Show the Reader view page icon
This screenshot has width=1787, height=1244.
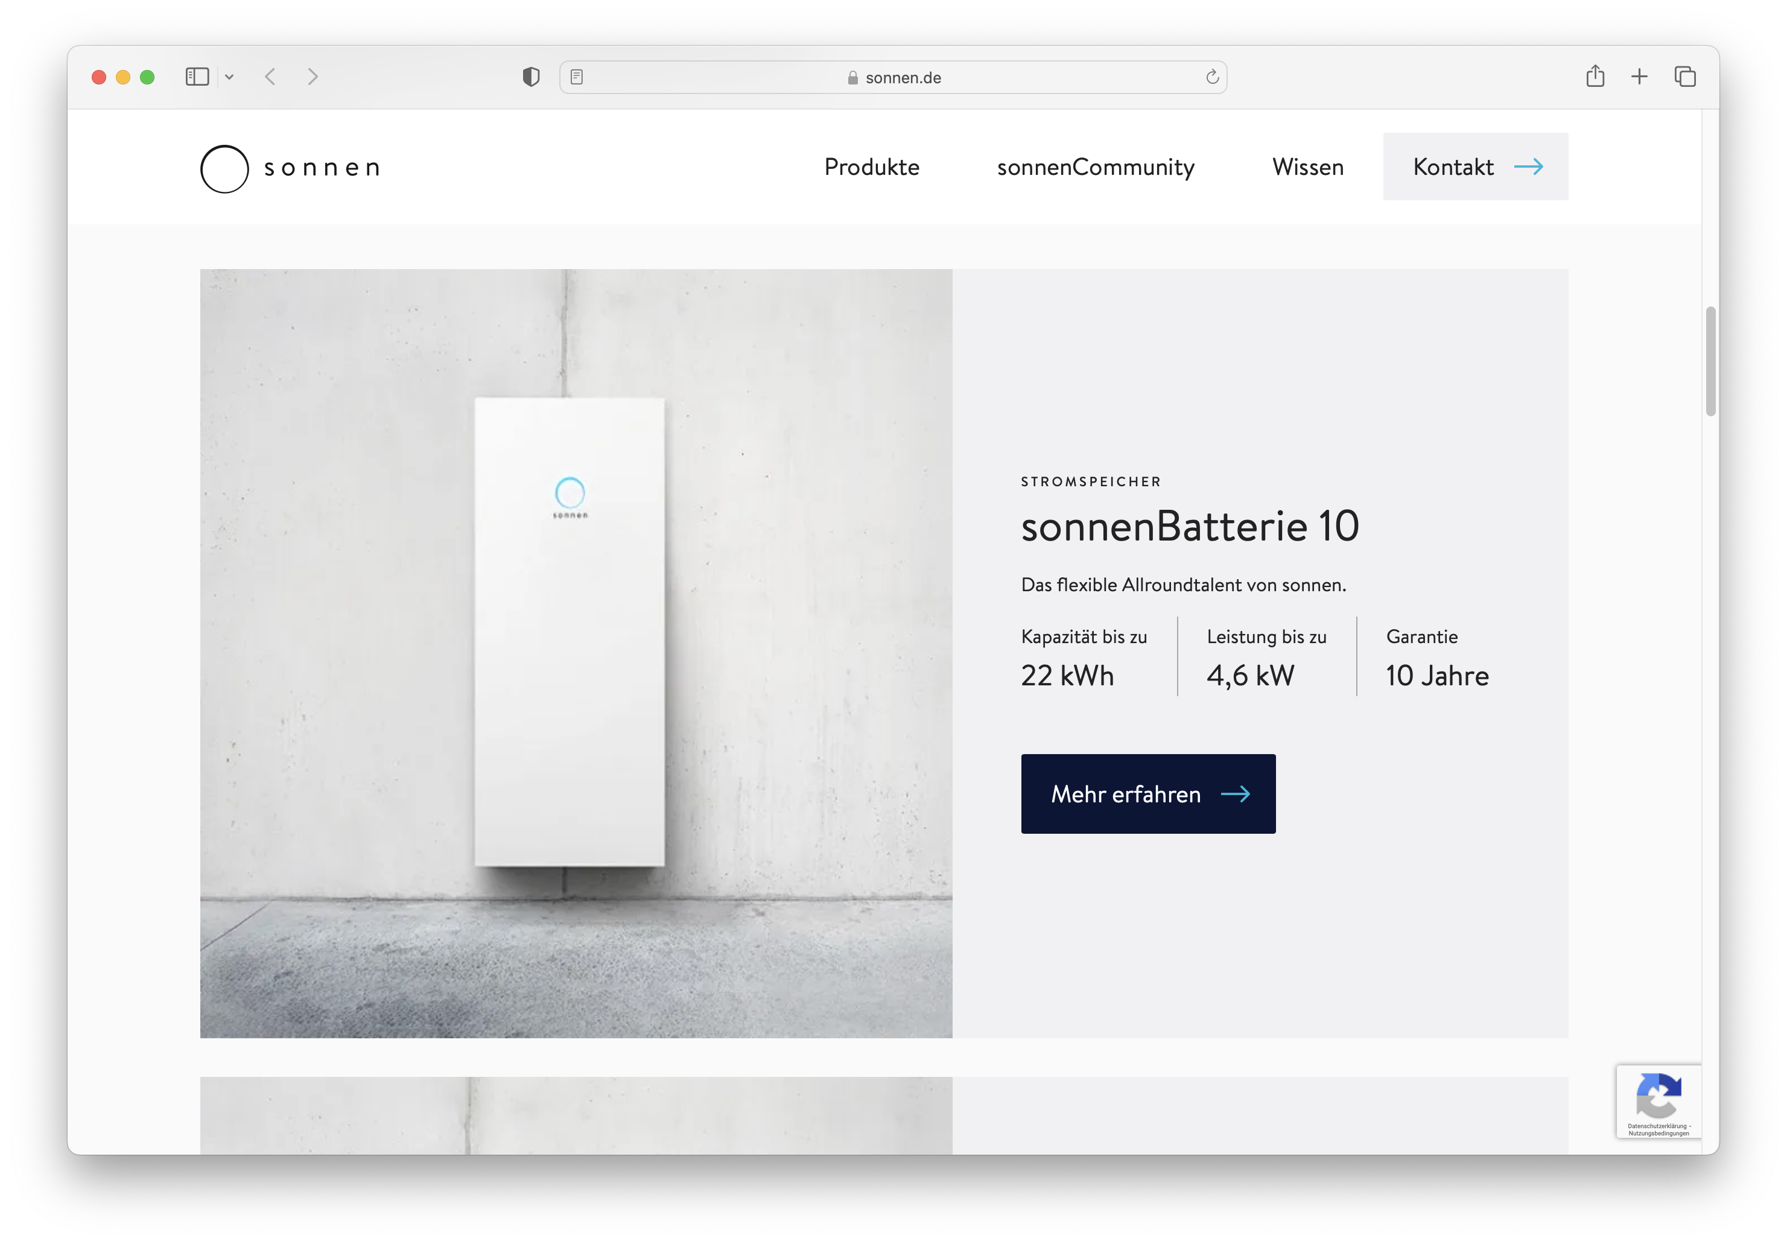577,76
